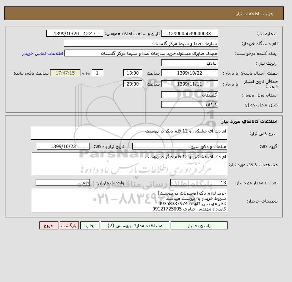Click the quantity field showing 13
This screenshot has height=282, width=292.
click(198, 182)
